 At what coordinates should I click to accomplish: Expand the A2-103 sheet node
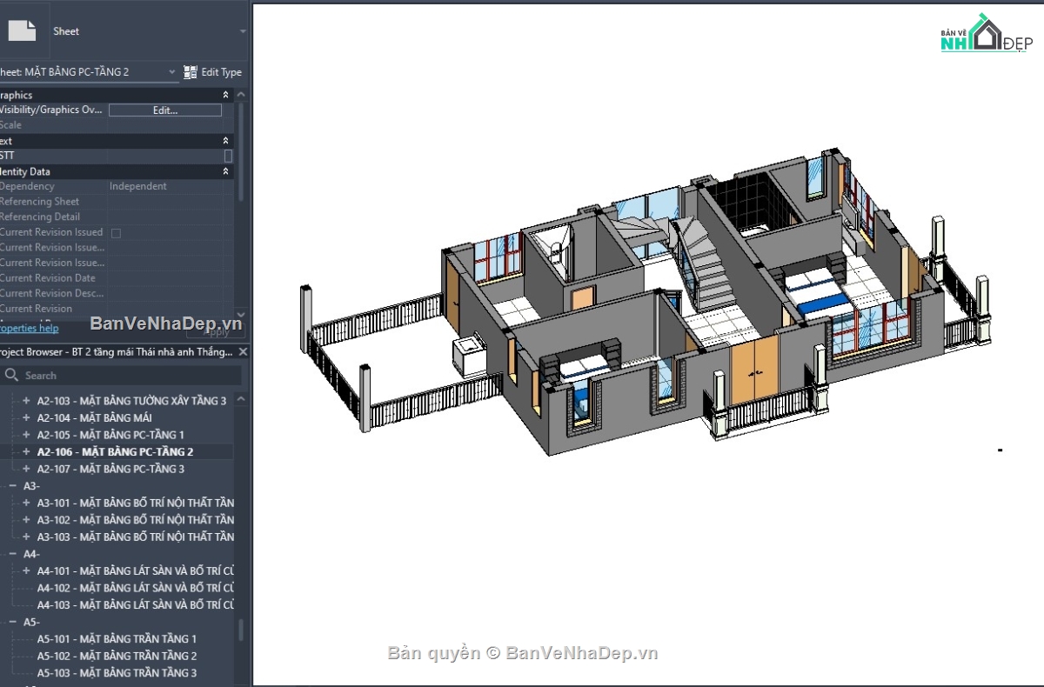26,401
